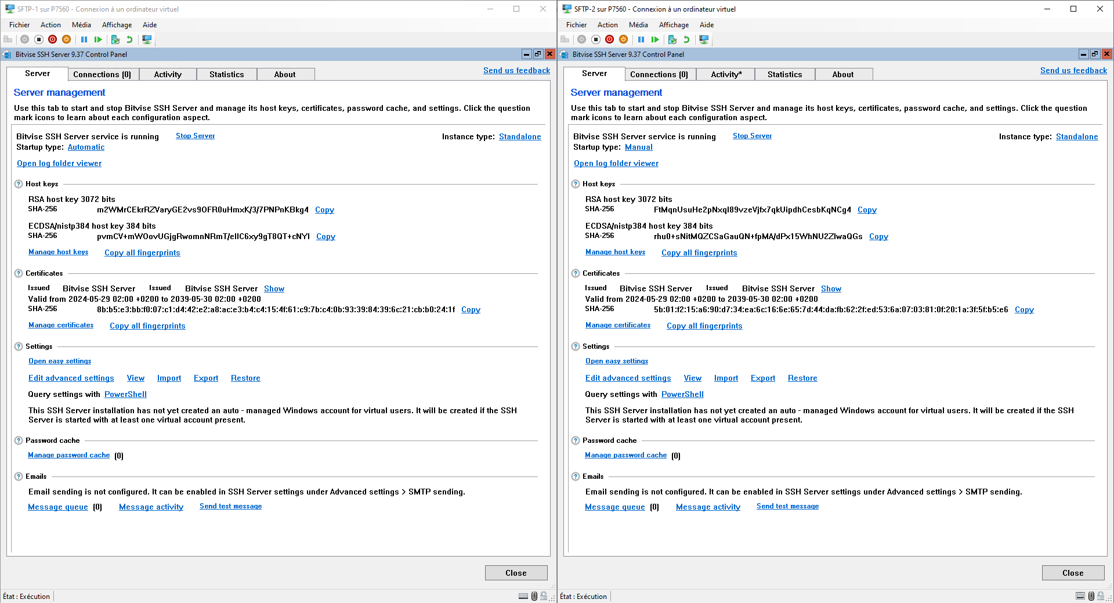Click Send us feedback in SFTP-1
This screenshot has width=1114, height=603.
516,71
